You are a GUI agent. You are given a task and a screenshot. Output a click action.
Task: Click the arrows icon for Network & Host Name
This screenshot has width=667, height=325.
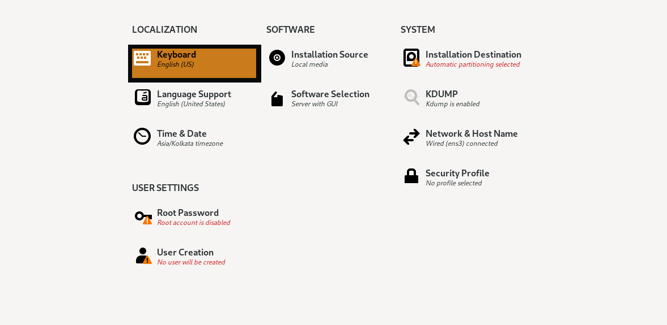(x=411, y=137)
